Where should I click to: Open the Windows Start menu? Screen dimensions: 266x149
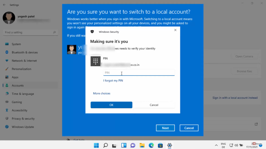tap(96, 145)
